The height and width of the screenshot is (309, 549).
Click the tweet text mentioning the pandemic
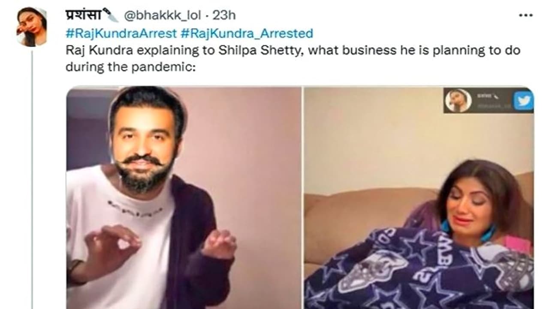pos(293,59)
